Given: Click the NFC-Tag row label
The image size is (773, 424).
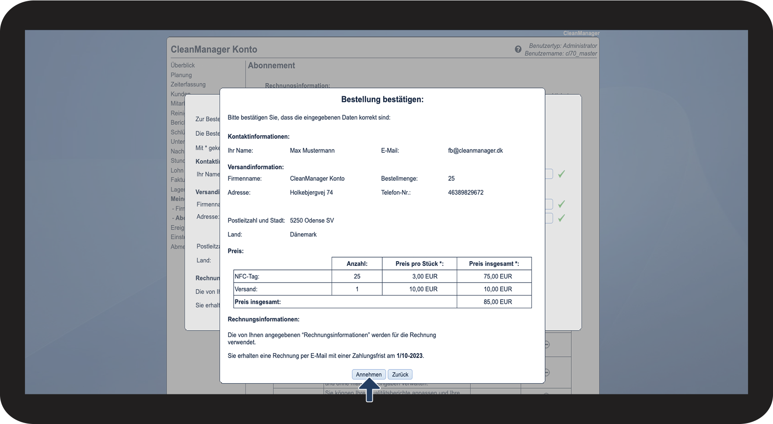Looking at the screenshot, I should [x=247, y=276].
